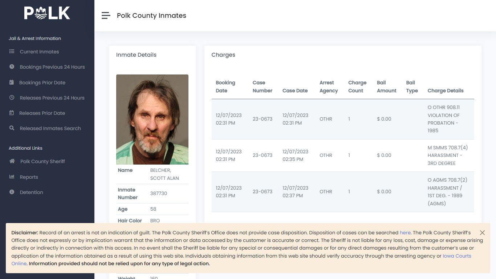Click the Additional Links section label
The image size is (496, 279).
coord(25,148)
